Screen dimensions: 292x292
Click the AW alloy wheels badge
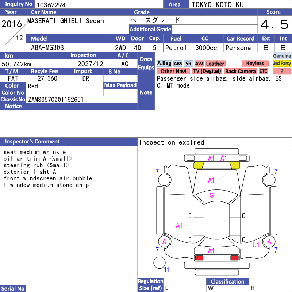pos(199,64)
